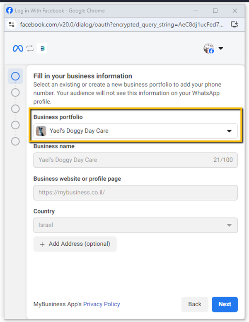The image size is (249, 322).
Task: Maximize the Chrome login window
Action: (215, 11)
